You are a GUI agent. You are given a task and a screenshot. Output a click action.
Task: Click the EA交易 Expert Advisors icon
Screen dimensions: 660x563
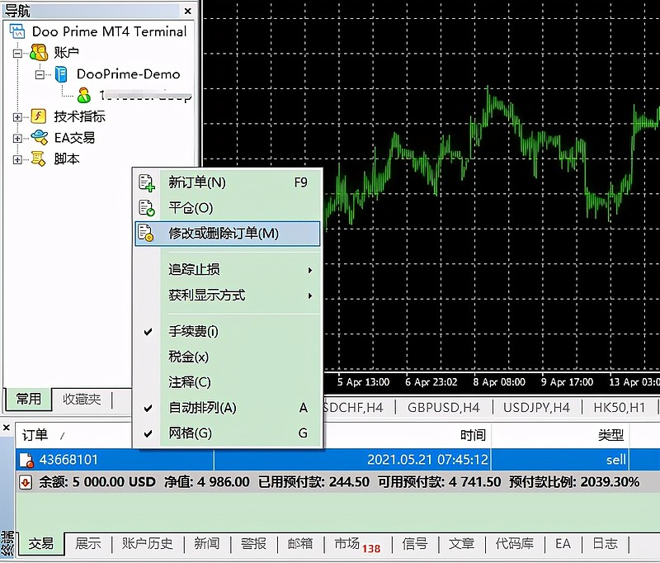click(x=39, y=138)
